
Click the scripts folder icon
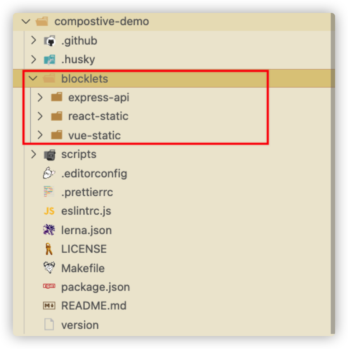click(x=49, y=155)
